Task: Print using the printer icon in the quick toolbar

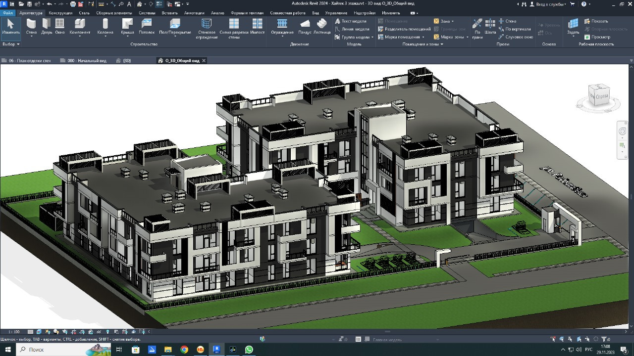Action: click(x=73, y=4)
